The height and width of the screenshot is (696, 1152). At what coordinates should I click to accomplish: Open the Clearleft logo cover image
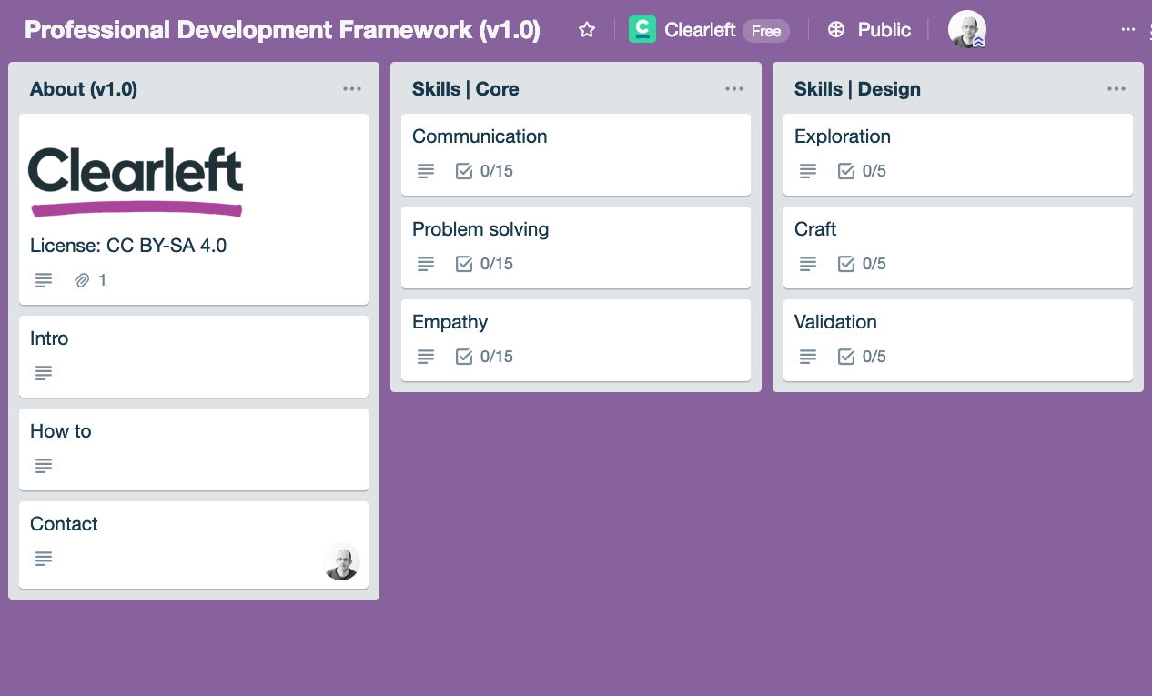click(x=136, y=182)
